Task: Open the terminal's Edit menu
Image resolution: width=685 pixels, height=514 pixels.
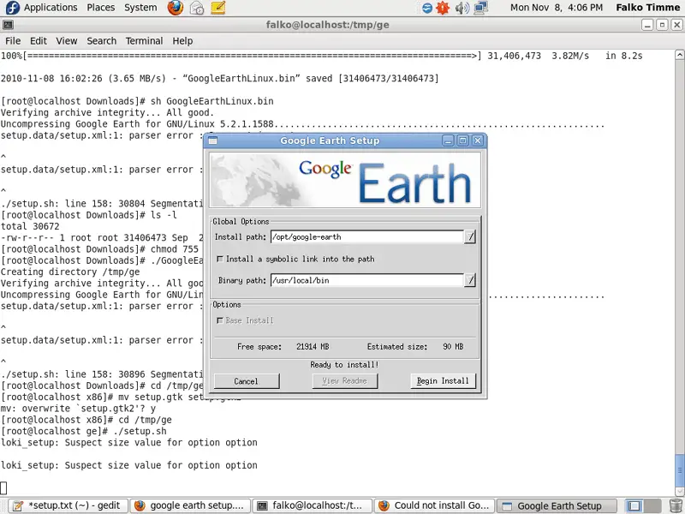Action: (x=39, y=40)
